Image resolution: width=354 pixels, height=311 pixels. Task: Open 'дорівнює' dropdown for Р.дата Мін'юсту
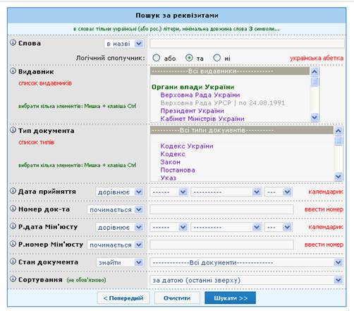click(x=120, y=228)
